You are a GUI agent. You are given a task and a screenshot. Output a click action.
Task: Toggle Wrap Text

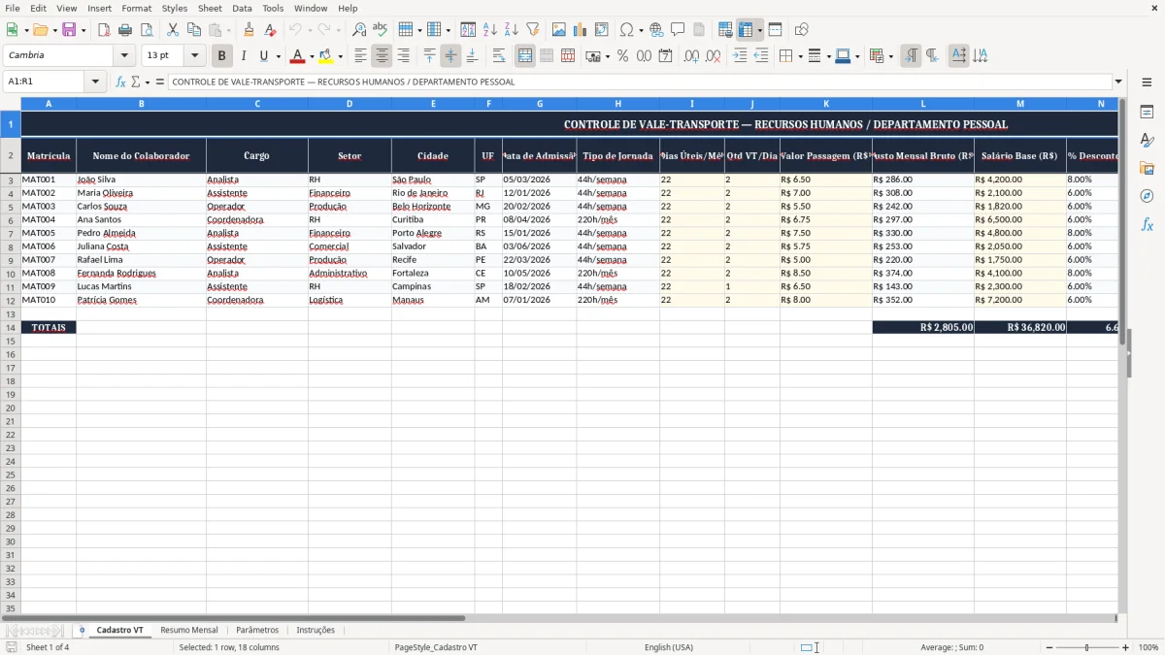pyautogui.click(x=499, y=56)
